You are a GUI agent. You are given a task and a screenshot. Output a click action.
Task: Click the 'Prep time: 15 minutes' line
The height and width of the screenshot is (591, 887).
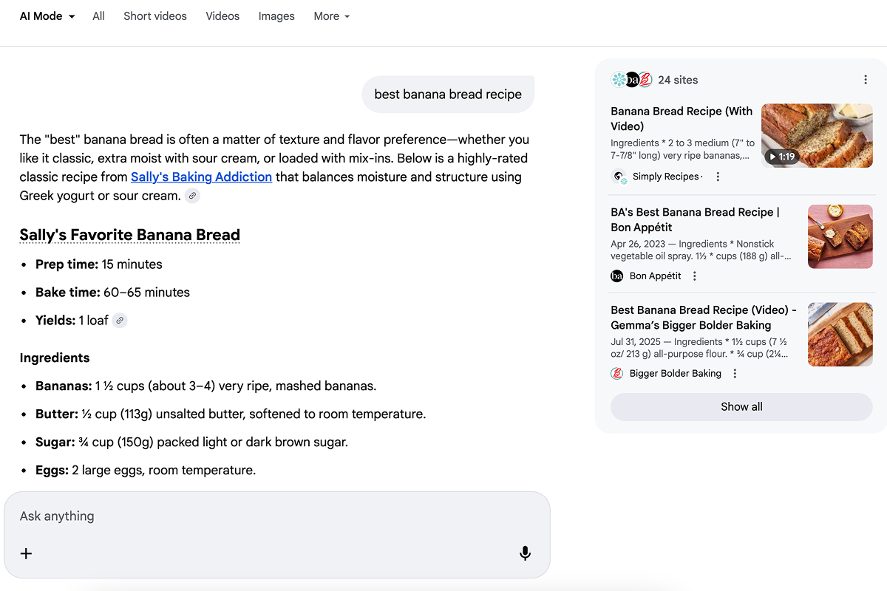click(x=99, y=264)
